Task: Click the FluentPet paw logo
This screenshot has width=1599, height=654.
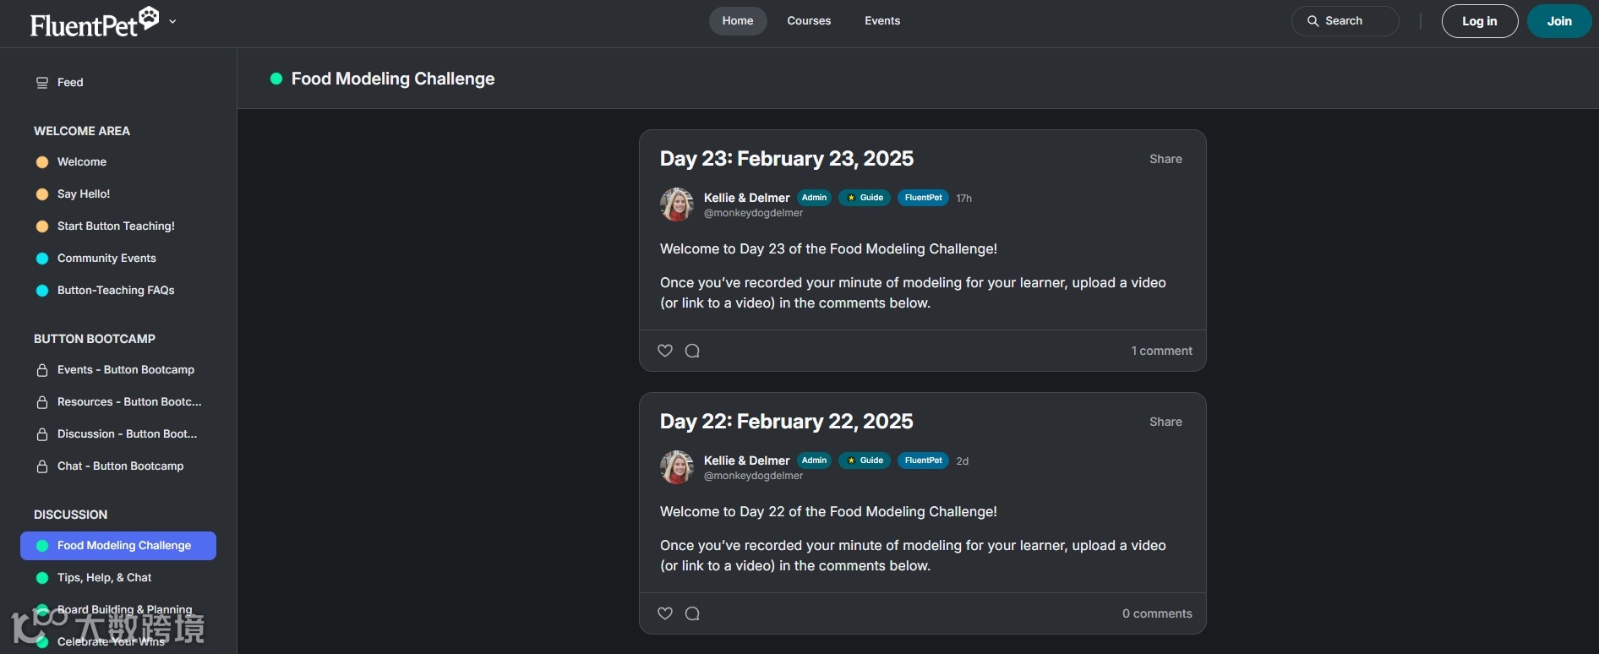Action: pyautogui.click(x=149, y=17)
